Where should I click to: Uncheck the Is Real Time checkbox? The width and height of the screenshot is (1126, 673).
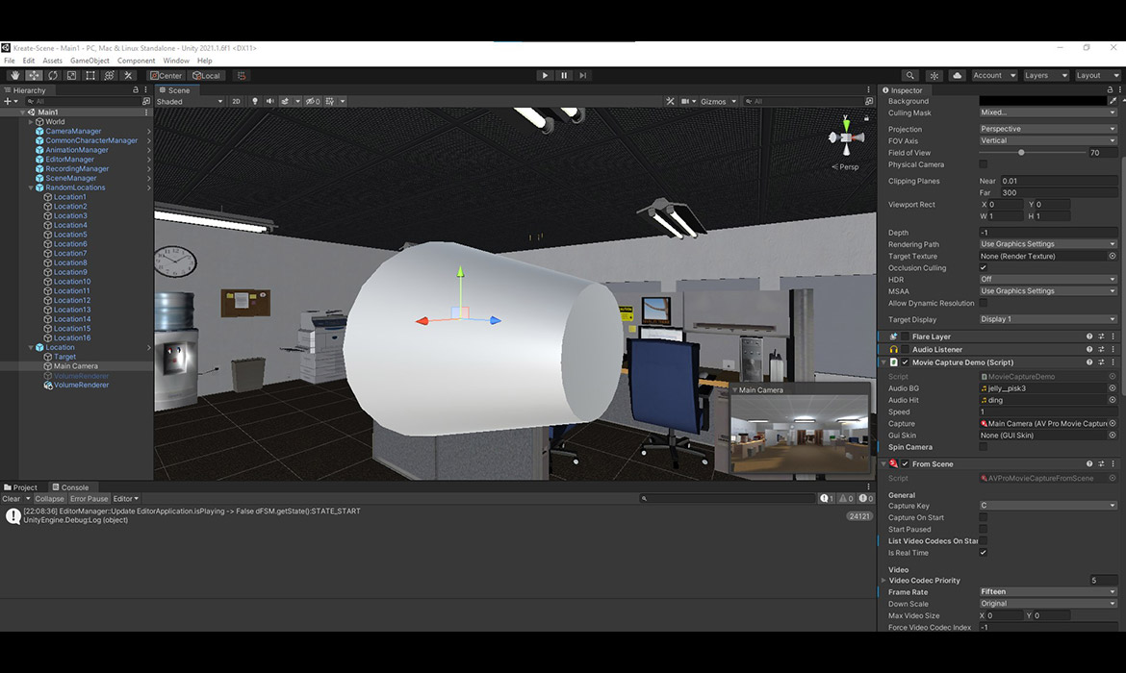(x=983, y=553)
